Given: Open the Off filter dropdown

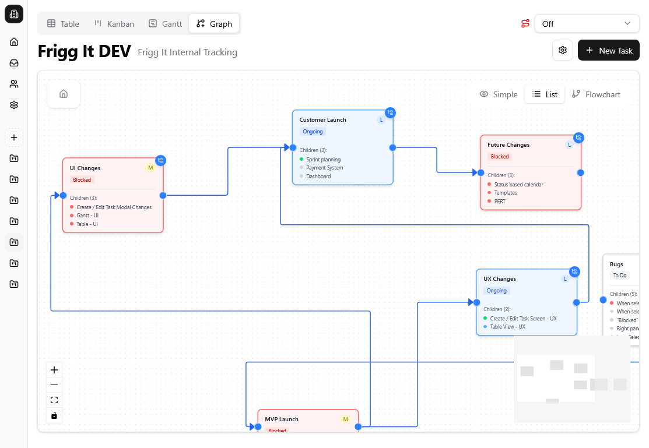Looking at the screenshot, I should tap(587, 24).
